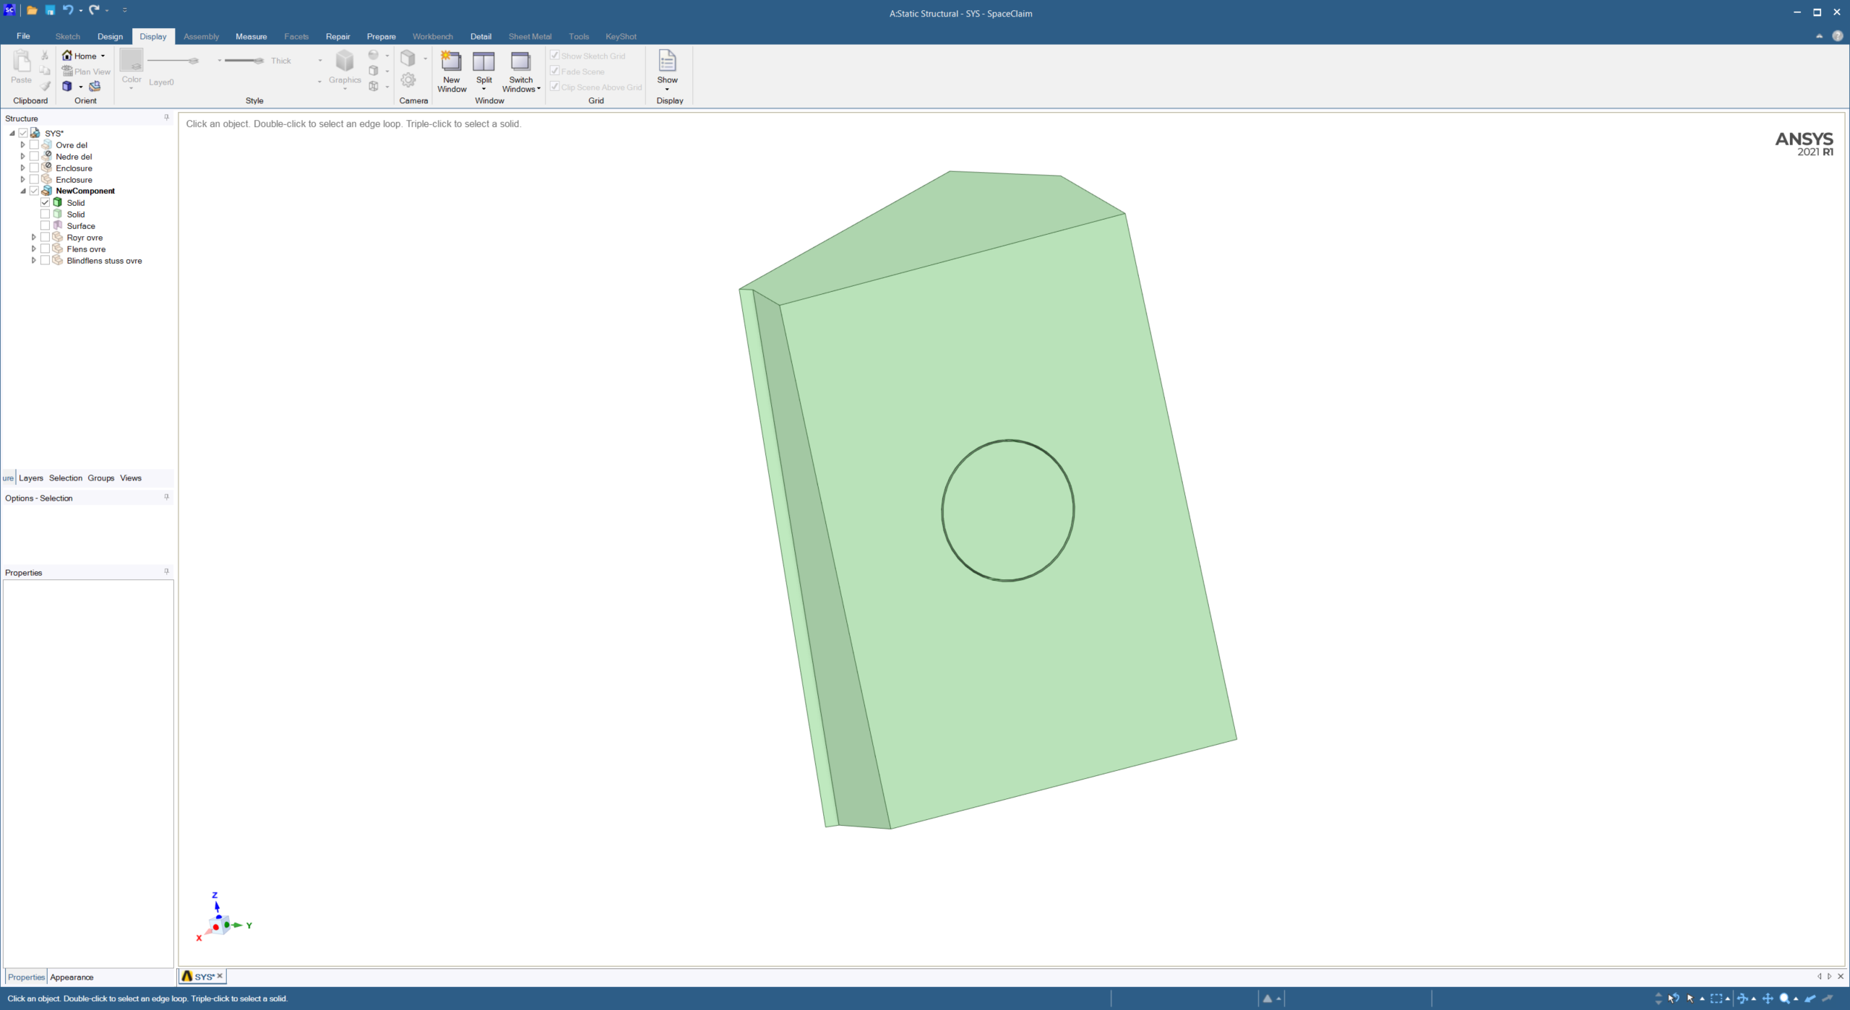Collapse the NewComponent tree node
The image size is (1850, 1010).
tap(23, 191)
